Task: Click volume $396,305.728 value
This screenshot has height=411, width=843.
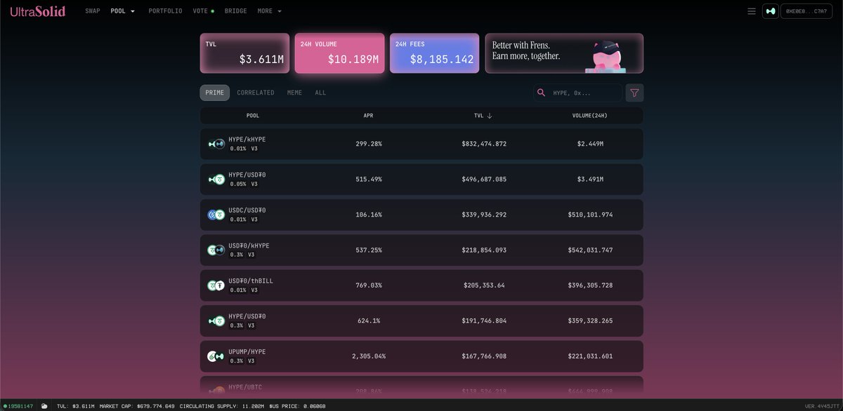Action: pyautogui.click(x=590, y=285)
